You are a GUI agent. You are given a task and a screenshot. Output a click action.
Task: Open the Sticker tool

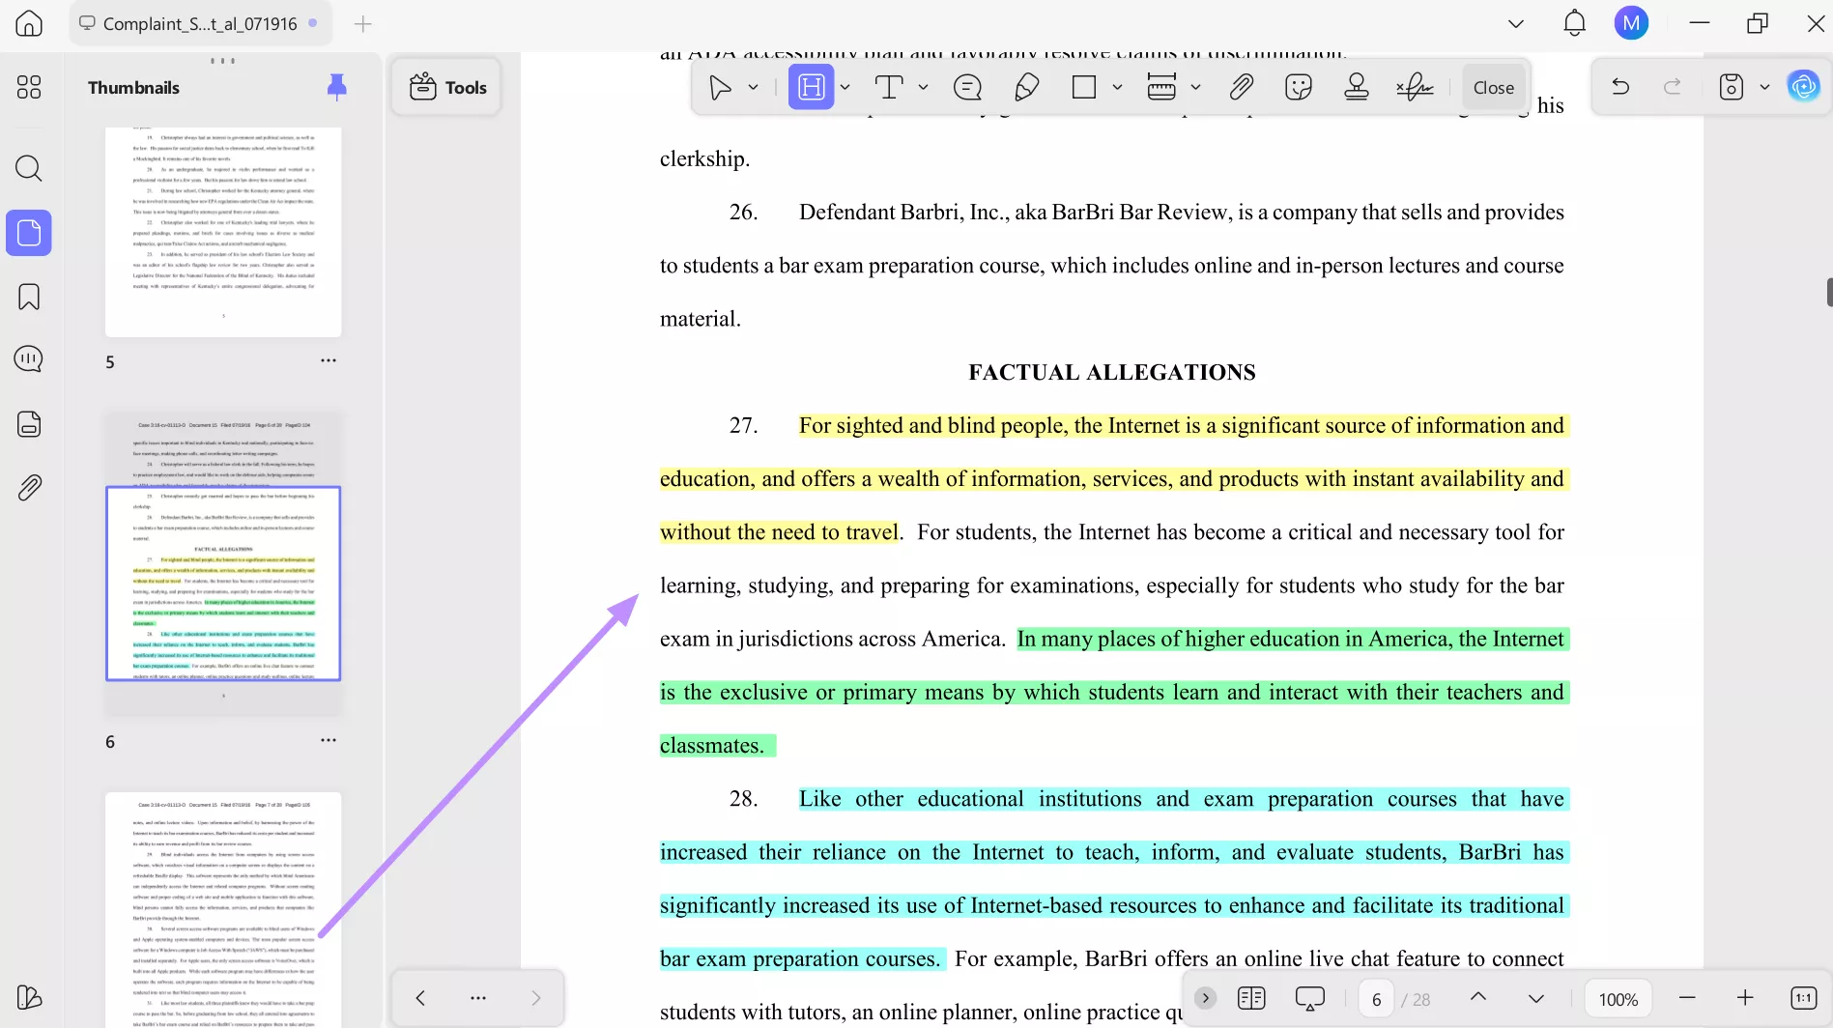pos(1298,86)
